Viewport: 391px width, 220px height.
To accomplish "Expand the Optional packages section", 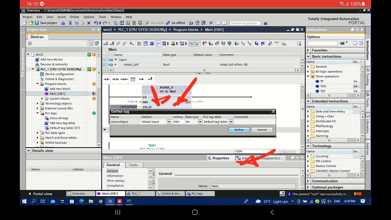I will coord(308,187).
